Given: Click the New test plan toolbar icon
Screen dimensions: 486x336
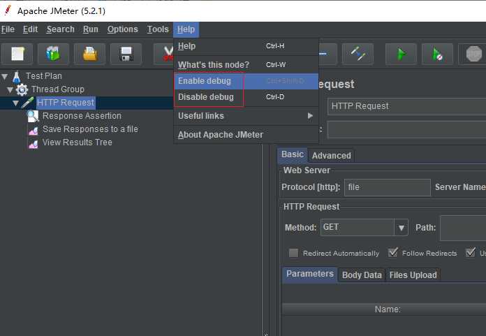Looking at the screenshot, I should point(17,54).
